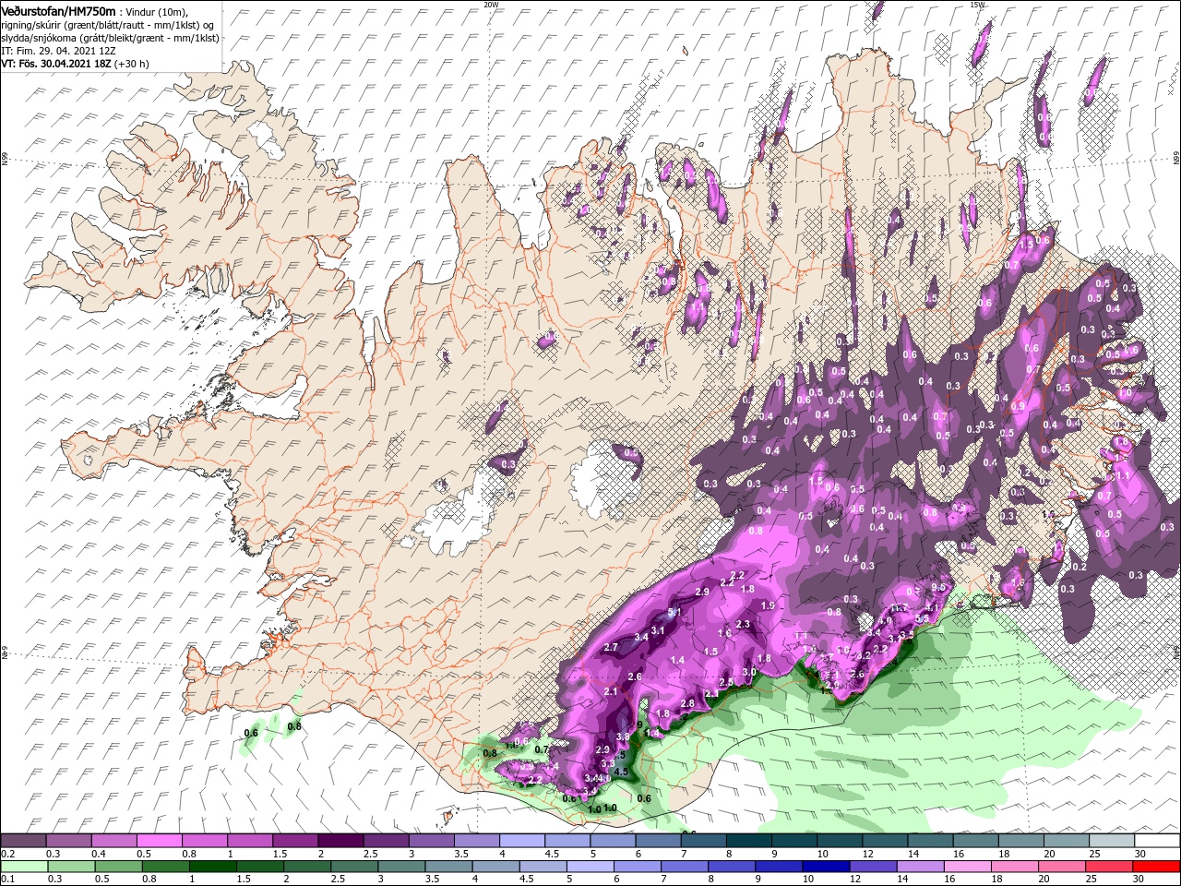Click the '2.7' precipitation value on the map
Image resolution: width=1181 pixels, height=886 pixels.
[x=610, y=648]
